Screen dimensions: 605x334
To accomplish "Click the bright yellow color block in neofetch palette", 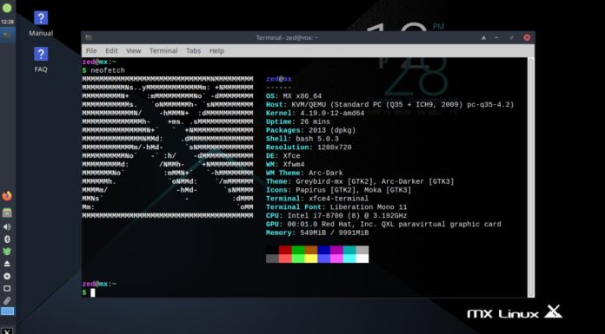I will coord(310,259).
